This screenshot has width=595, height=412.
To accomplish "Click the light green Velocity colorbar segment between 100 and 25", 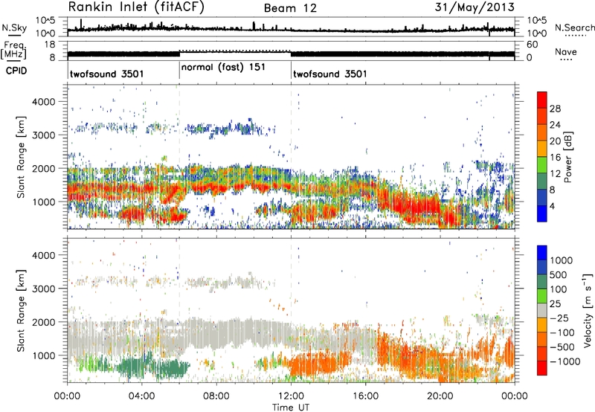I will click(x=542, y=296).
